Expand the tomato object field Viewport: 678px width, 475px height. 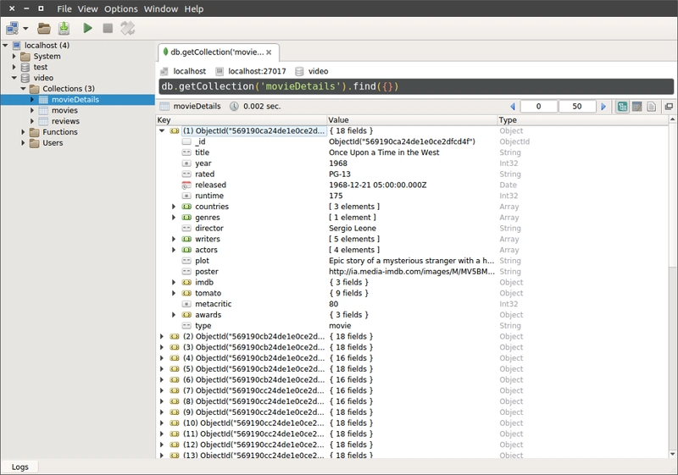[x=174, y=293]
